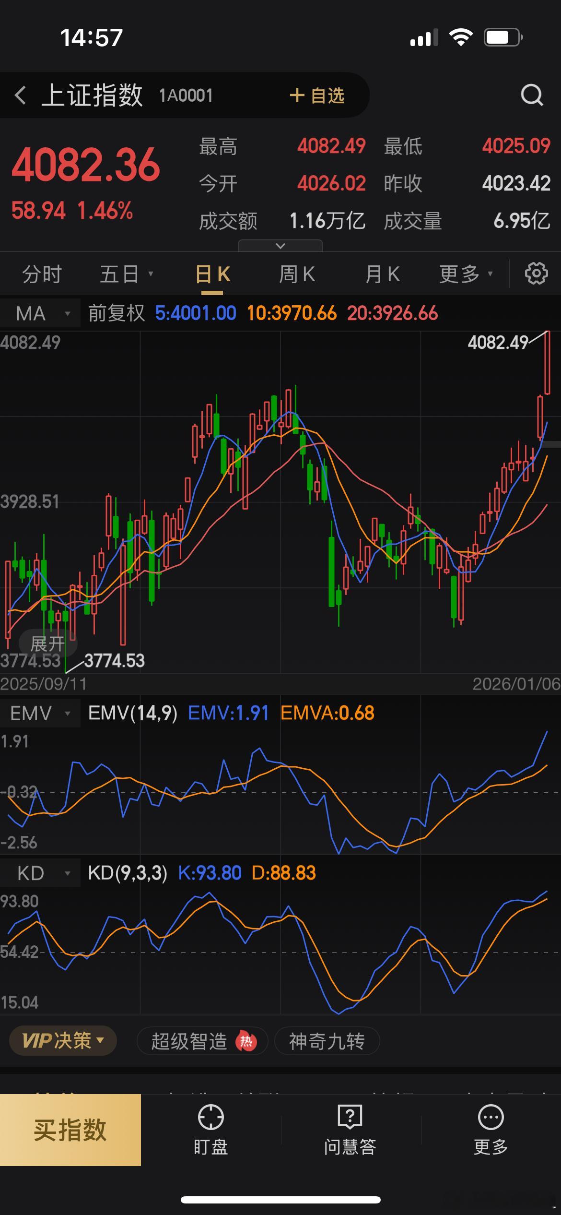This screenshot has width=561, height=1215.
Task: Tap the 超级智造 chip
Action: 202,1041
